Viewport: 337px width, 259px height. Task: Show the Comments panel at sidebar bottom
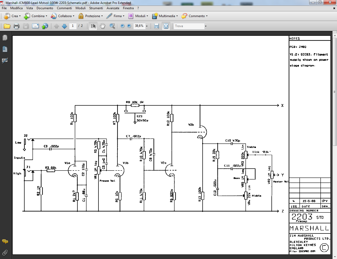(x=5, y=241)
